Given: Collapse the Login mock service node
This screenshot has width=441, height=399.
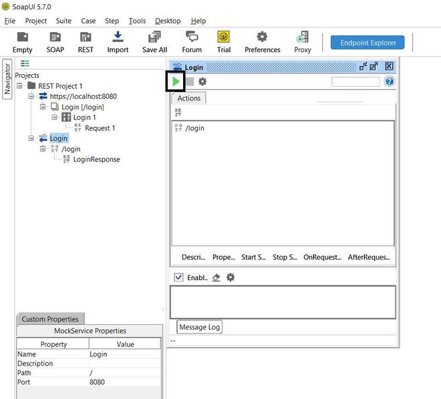Looking at the screenshot, I should tap(31, 138).
